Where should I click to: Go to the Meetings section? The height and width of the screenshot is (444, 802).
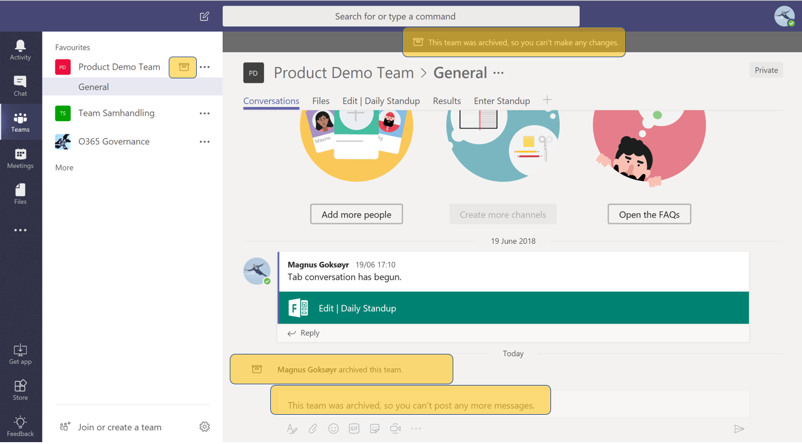point(21,159)
